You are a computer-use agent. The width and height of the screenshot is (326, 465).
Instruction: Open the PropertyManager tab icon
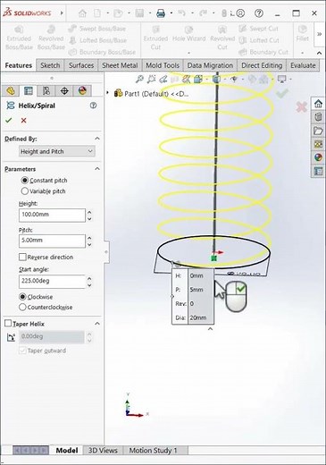click(29, 91)
